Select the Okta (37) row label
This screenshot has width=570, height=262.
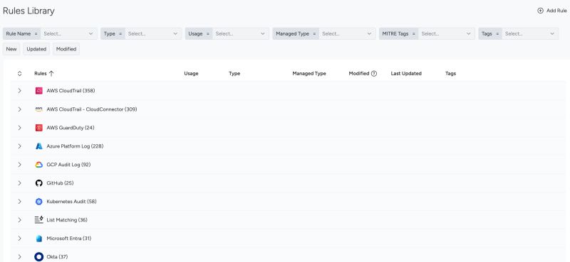57,256
